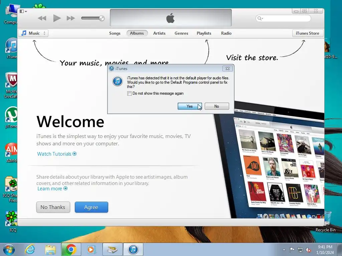Open the Windows Start menu
Image resolution: width=342 pixels, height=256 pixels.
[9, 249]
